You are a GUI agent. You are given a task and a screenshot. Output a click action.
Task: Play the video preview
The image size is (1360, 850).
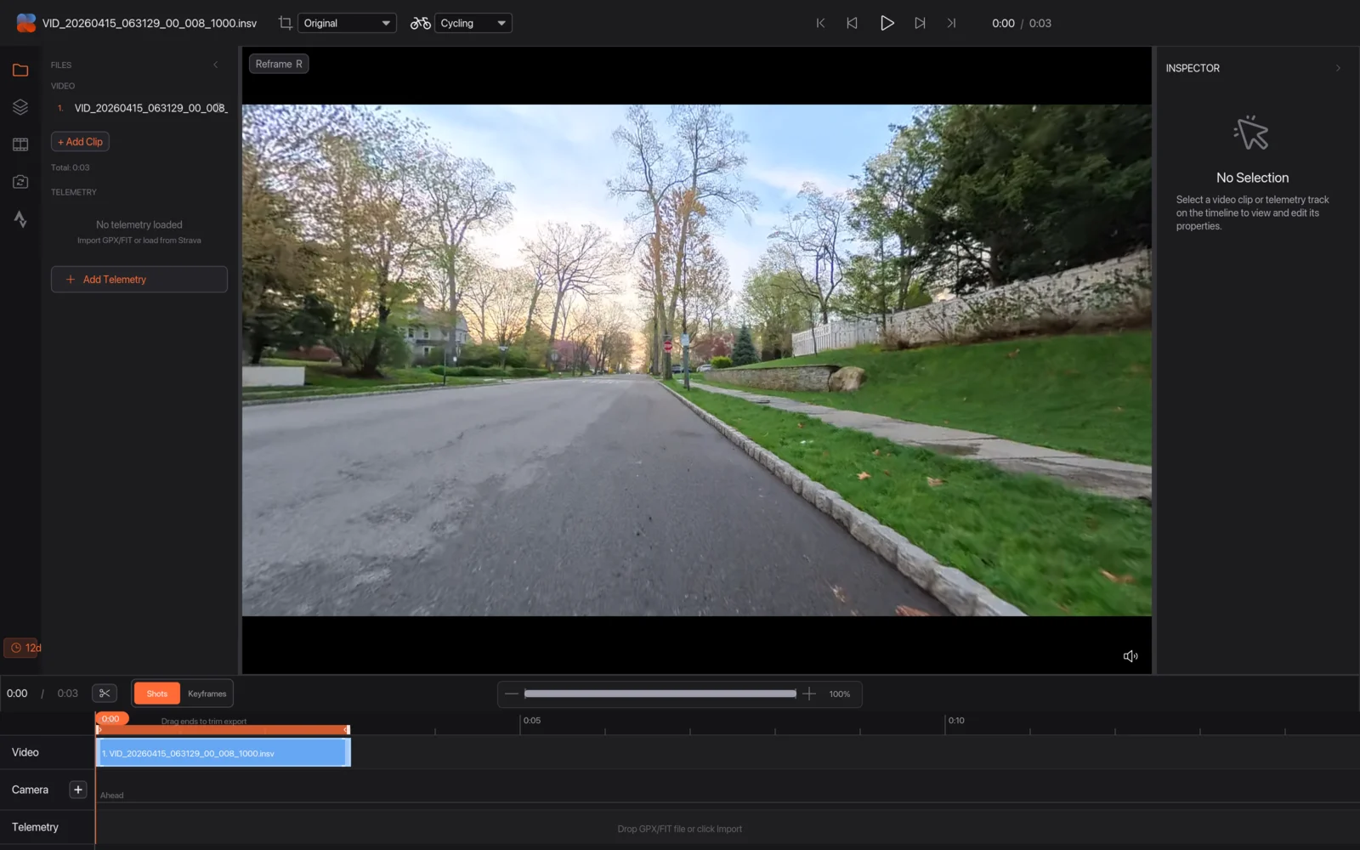(887, 23)
